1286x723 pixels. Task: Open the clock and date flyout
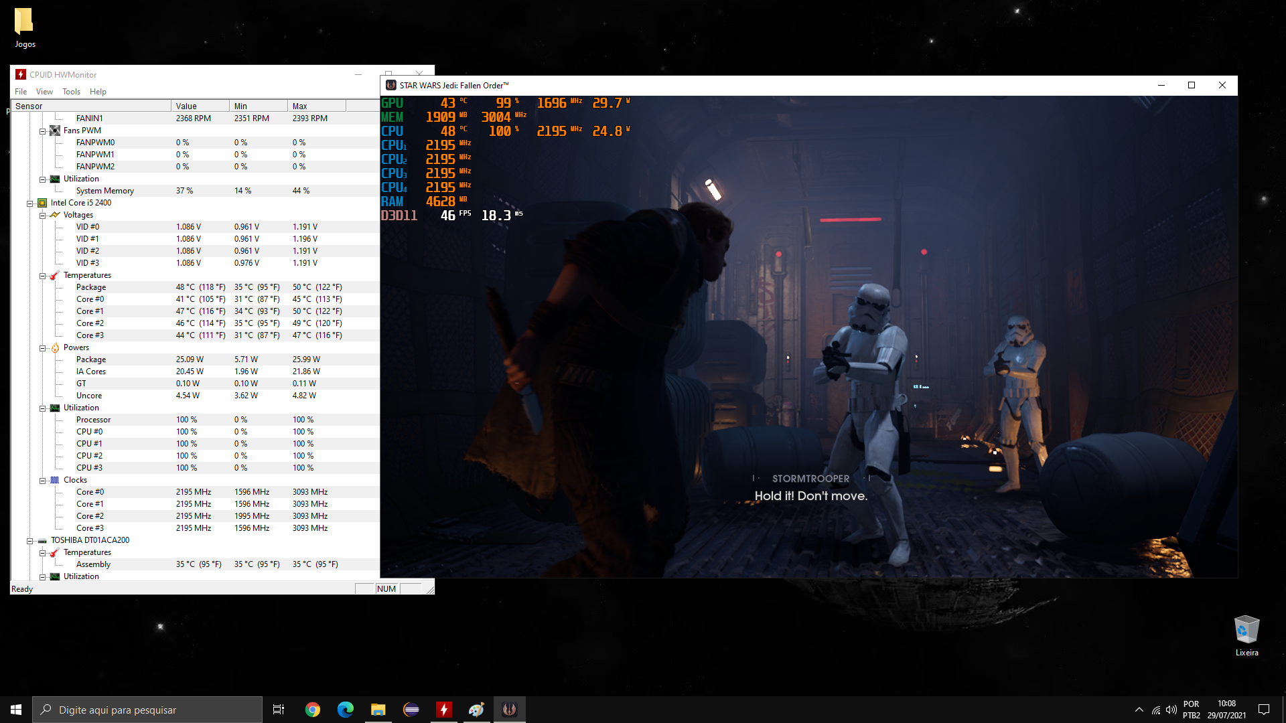1226,710
